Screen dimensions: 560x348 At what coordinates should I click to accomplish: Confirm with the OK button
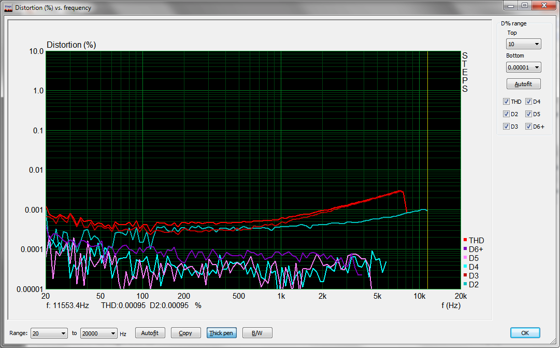point(525,333)
